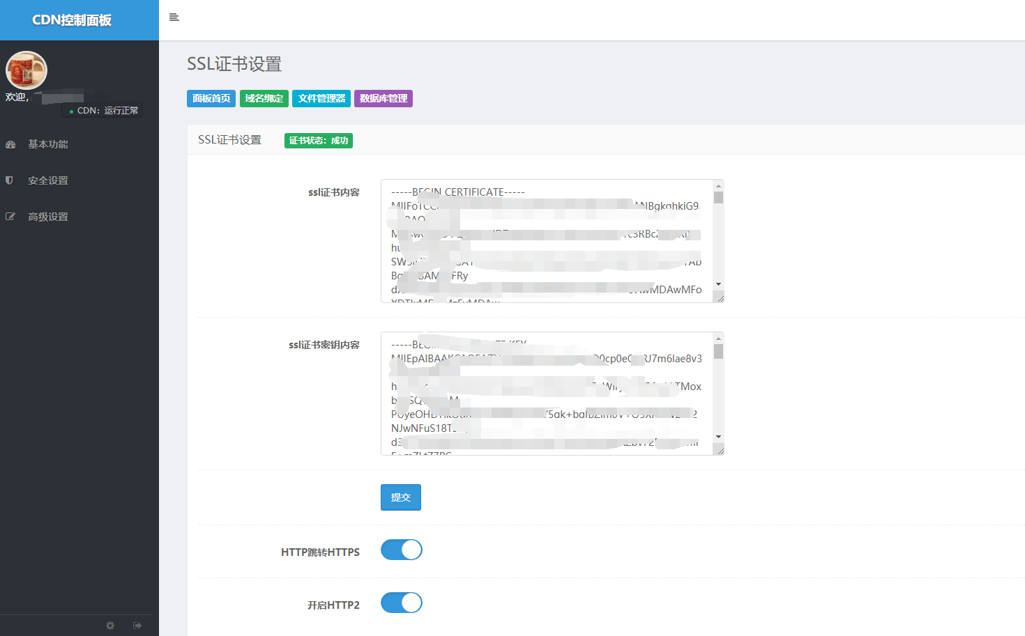Click resize grip of ssl证书密钥内容 box
Viewport: 1025px width, 636px height.
tap(720, 451)
